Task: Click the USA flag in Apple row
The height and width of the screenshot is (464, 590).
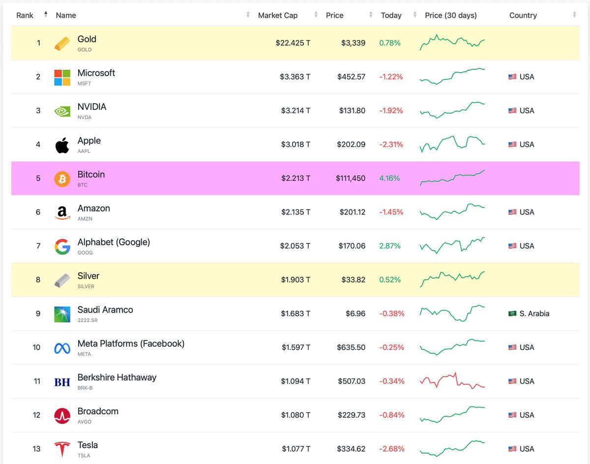Action: point(512,145)
